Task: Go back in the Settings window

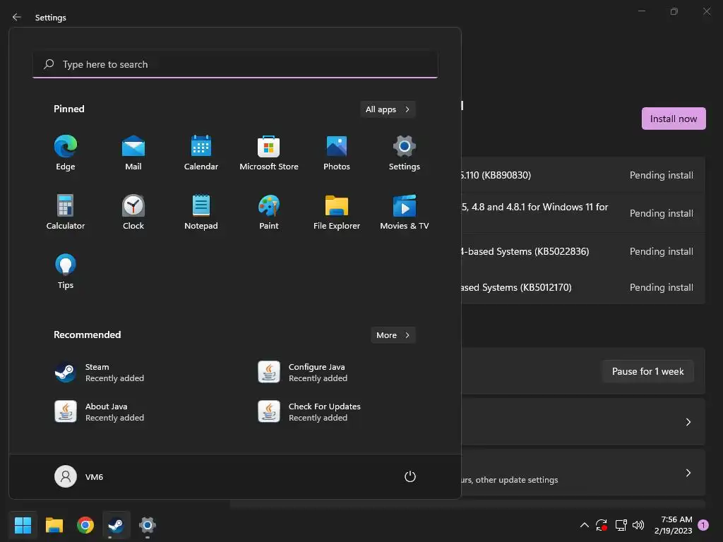Action: click(17, 17)
